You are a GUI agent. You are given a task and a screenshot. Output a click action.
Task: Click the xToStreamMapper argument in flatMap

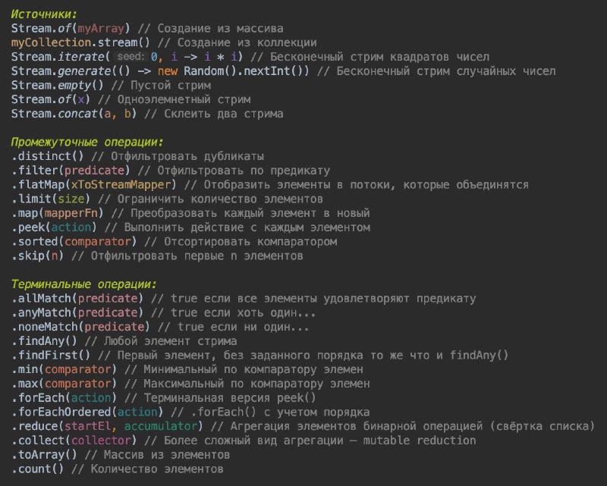tap(122, 184)
